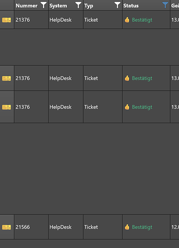
Task: Sort by the Typ column header
Action: (89, 6)
